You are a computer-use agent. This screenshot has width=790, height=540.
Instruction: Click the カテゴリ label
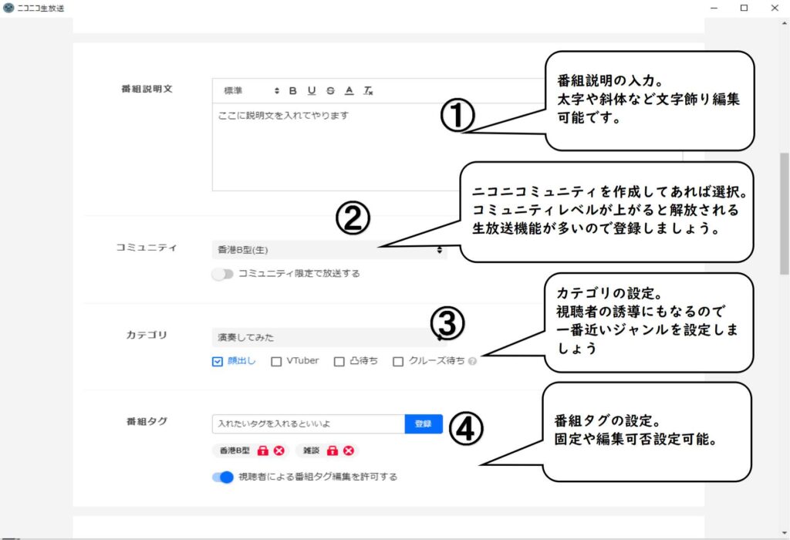pos(147,335)
